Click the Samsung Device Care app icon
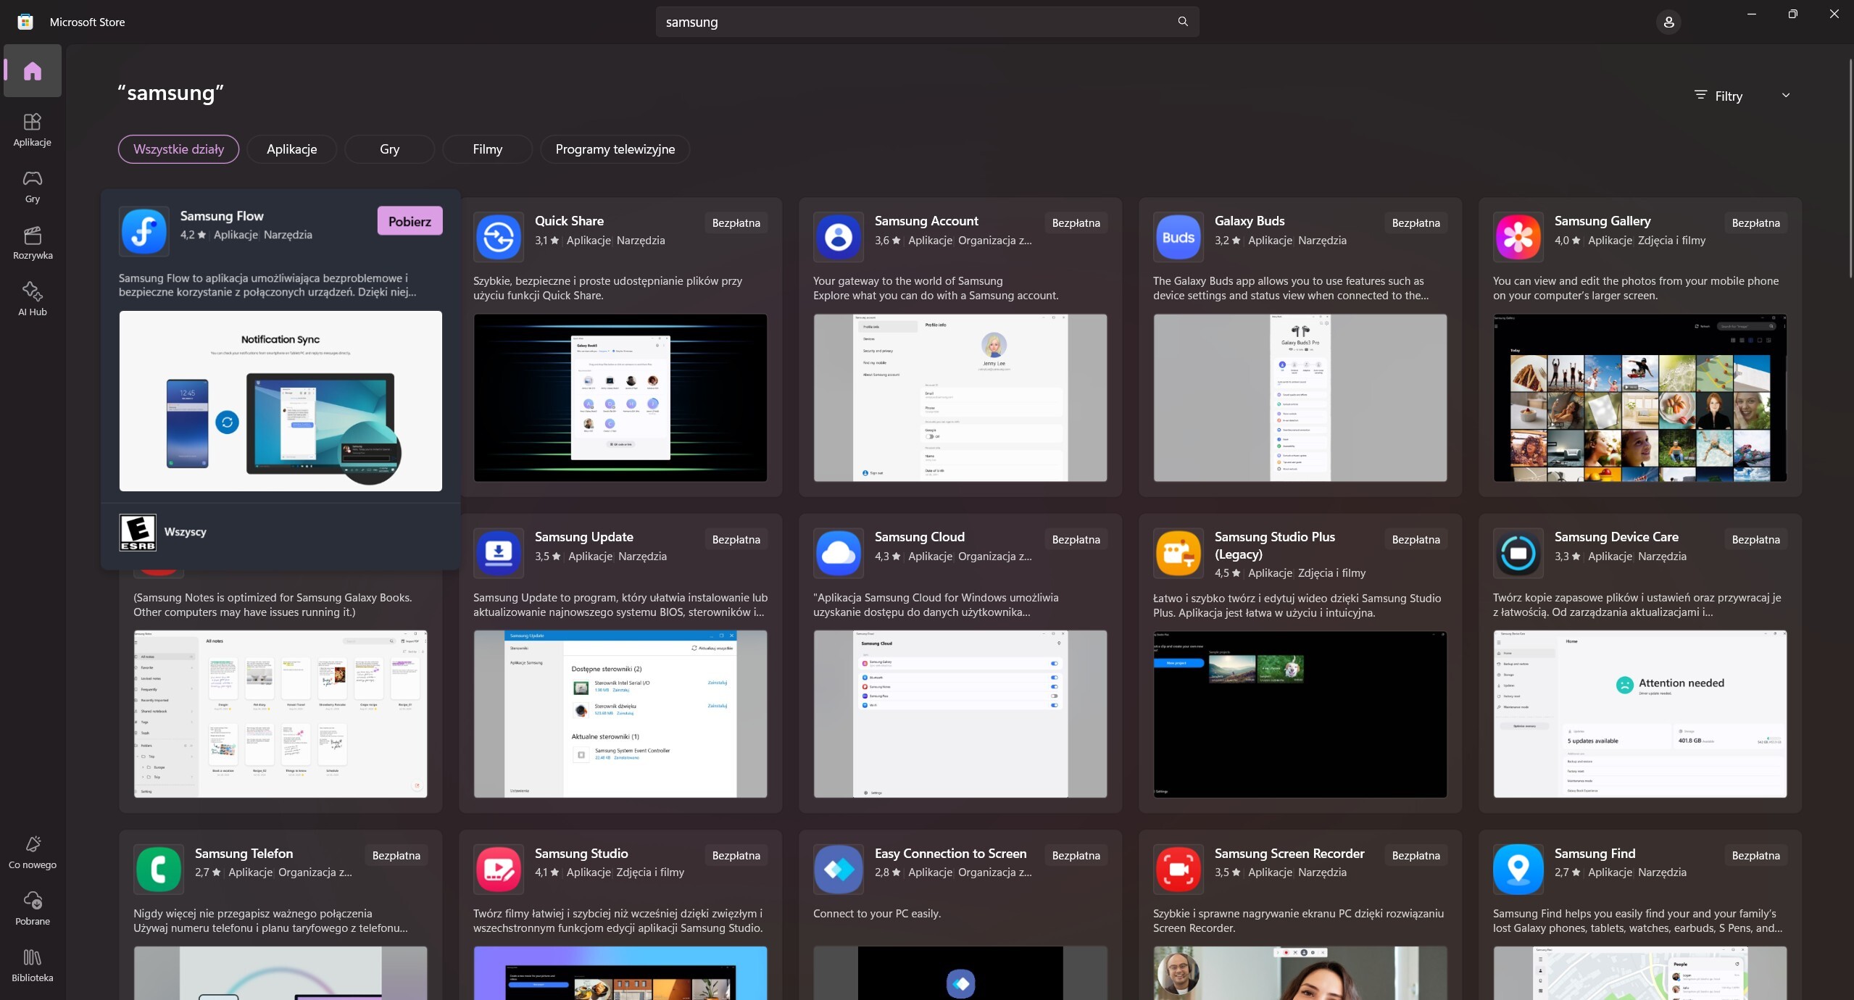This screenshot has height=1000, width=1854. click(1518, 553)
